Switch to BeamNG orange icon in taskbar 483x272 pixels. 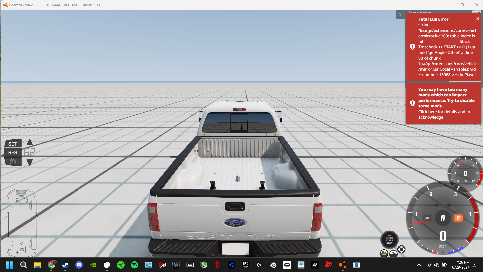343,265
